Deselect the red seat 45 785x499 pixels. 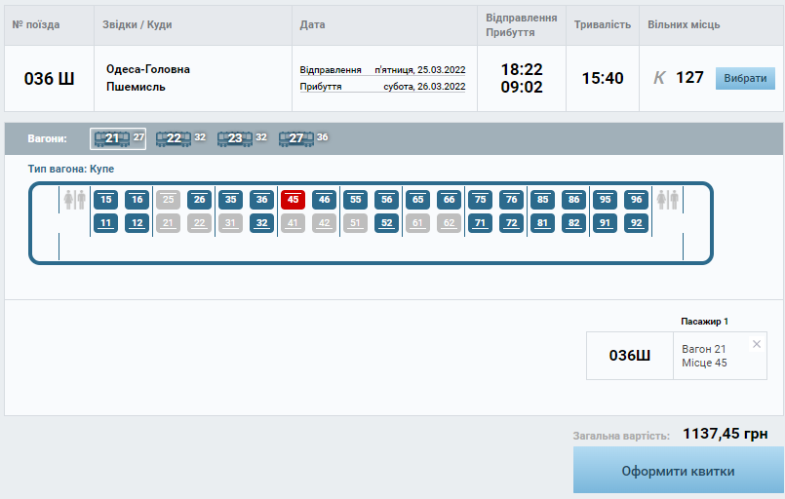coord(293,200)
